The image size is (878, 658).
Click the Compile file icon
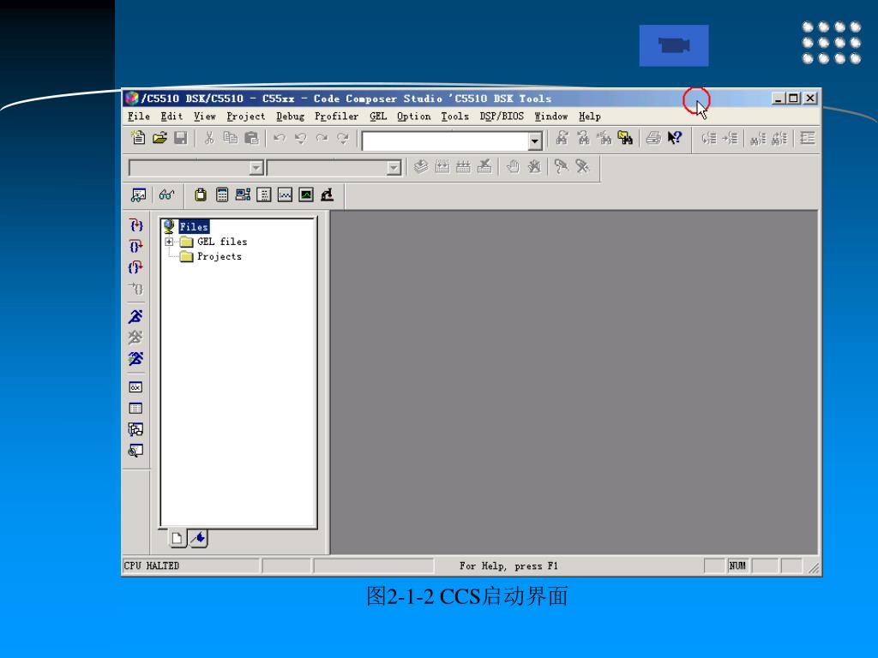(421, 166)
